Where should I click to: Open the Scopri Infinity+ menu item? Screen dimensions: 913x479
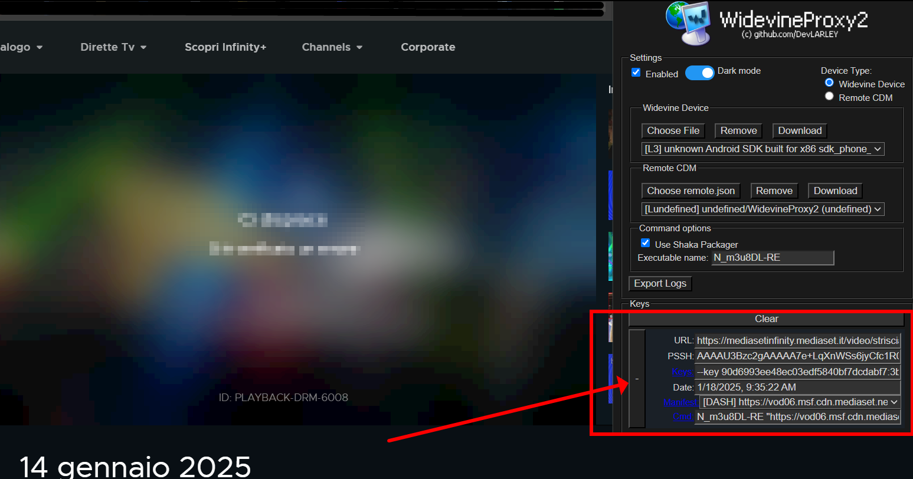coord(225,47)
